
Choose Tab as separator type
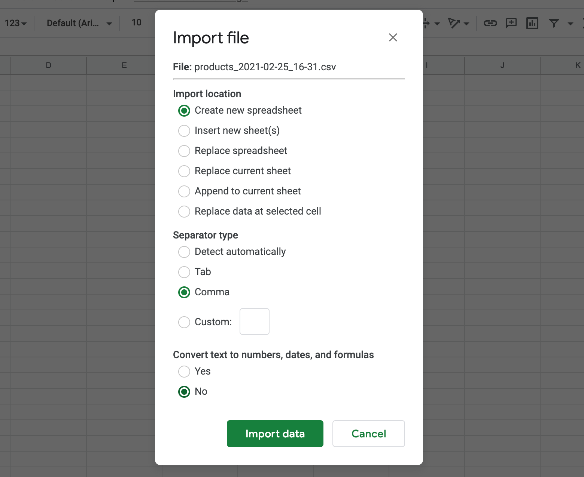(x=184, y=272)
